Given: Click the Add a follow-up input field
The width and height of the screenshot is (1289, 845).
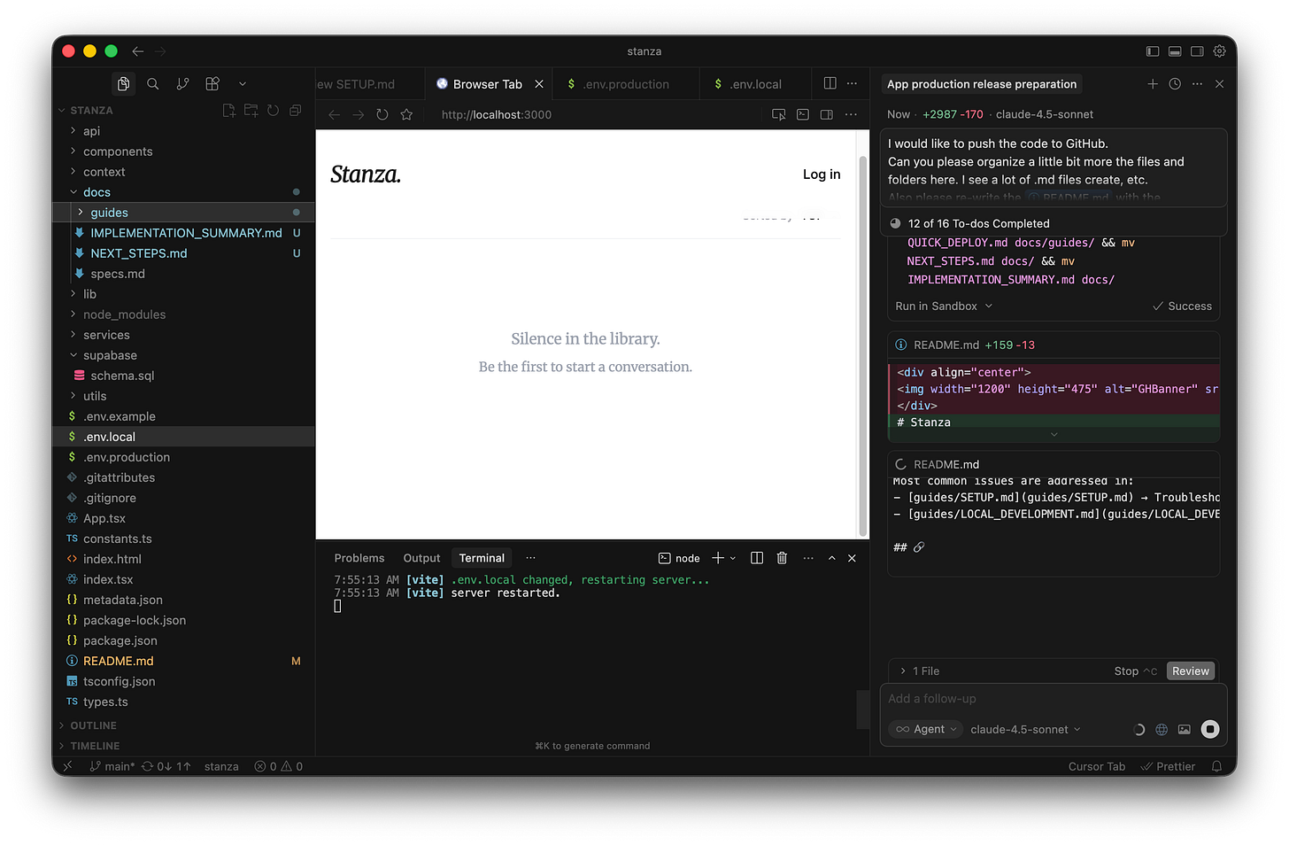Looking at the screenshot, I should (974, 698).
